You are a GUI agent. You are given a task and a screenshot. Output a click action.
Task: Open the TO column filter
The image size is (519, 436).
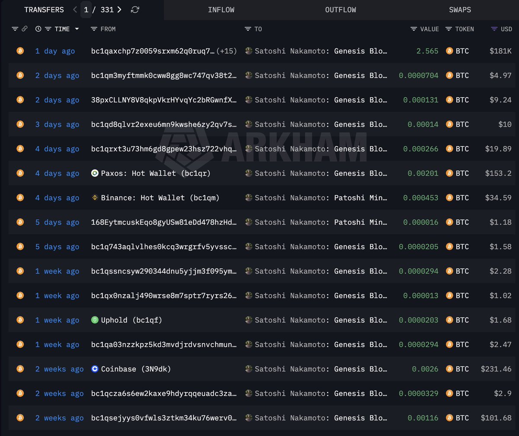point(248,29)
